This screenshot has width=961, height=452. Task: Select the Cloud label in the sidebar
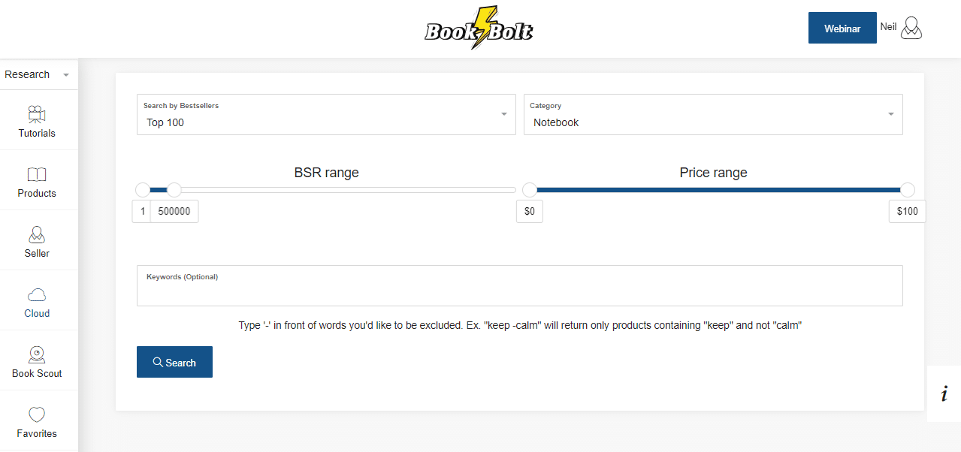coord(37,314)
